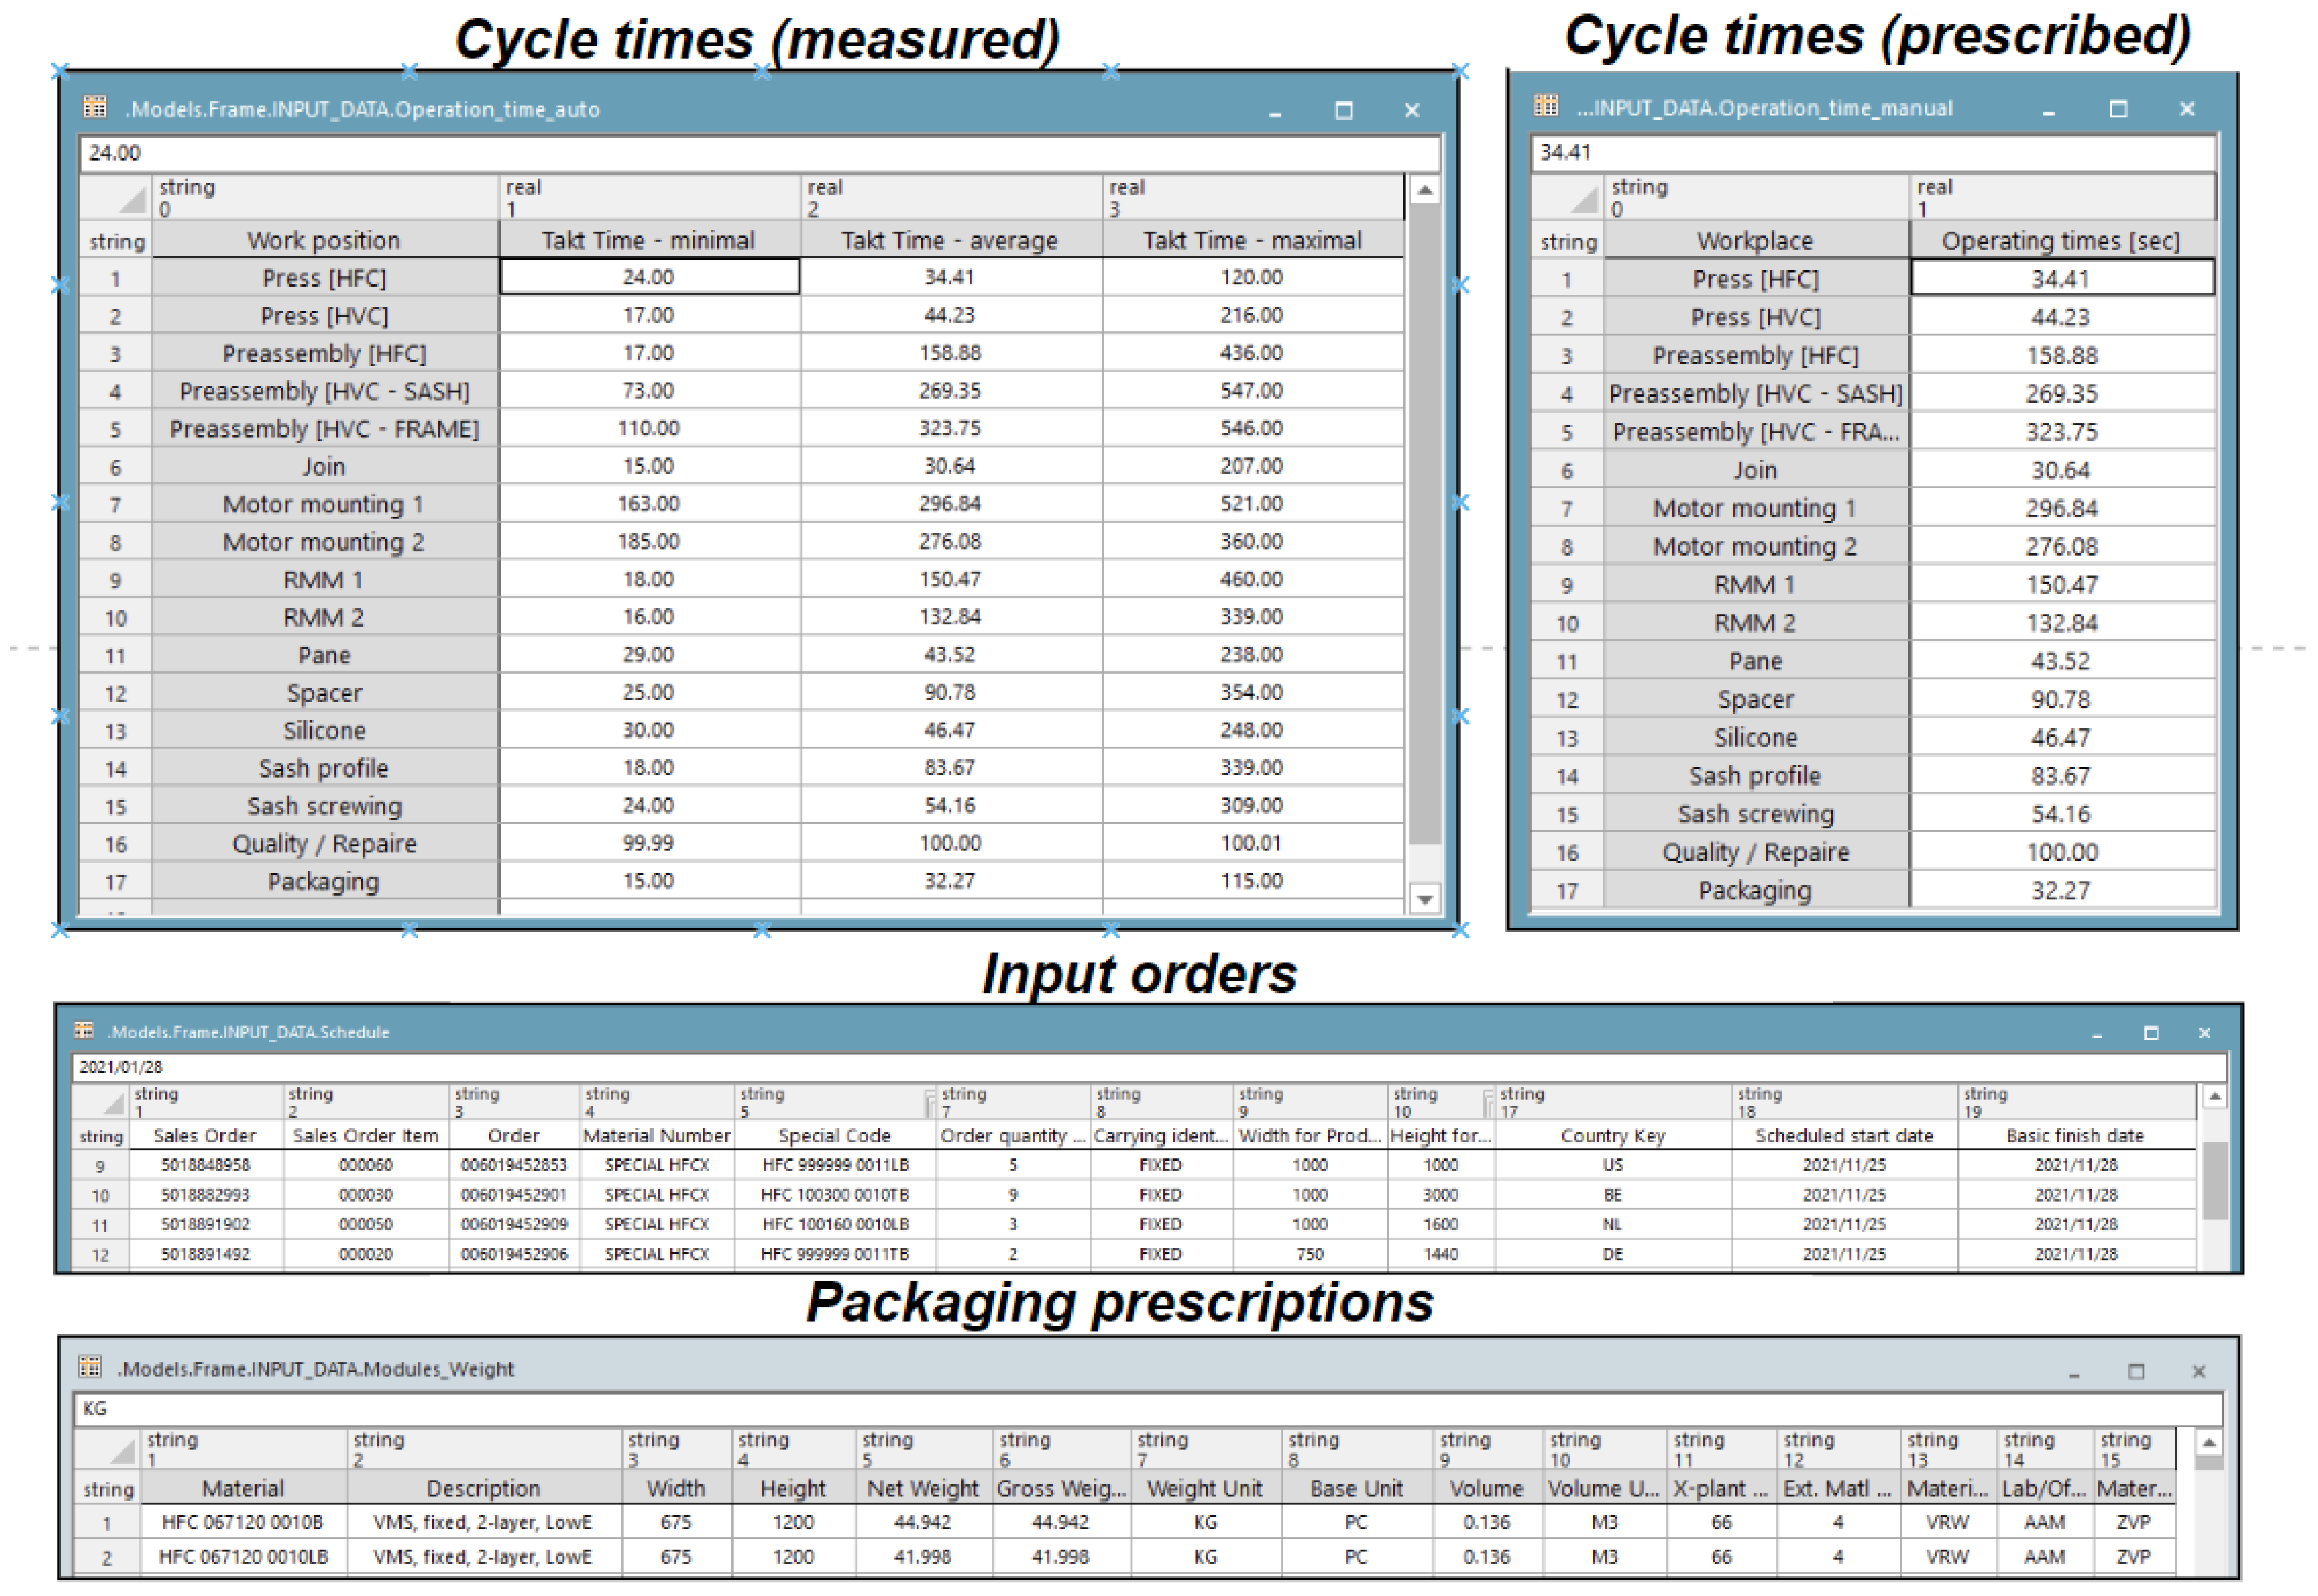Click the Operation_time_auto window table icon
This screenshot has height=1596, width=2318.
(95, 107)
